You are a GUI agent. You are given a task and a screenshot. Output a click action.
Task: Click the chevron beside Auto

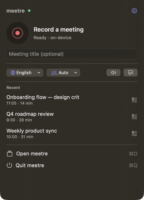(76, 73)
